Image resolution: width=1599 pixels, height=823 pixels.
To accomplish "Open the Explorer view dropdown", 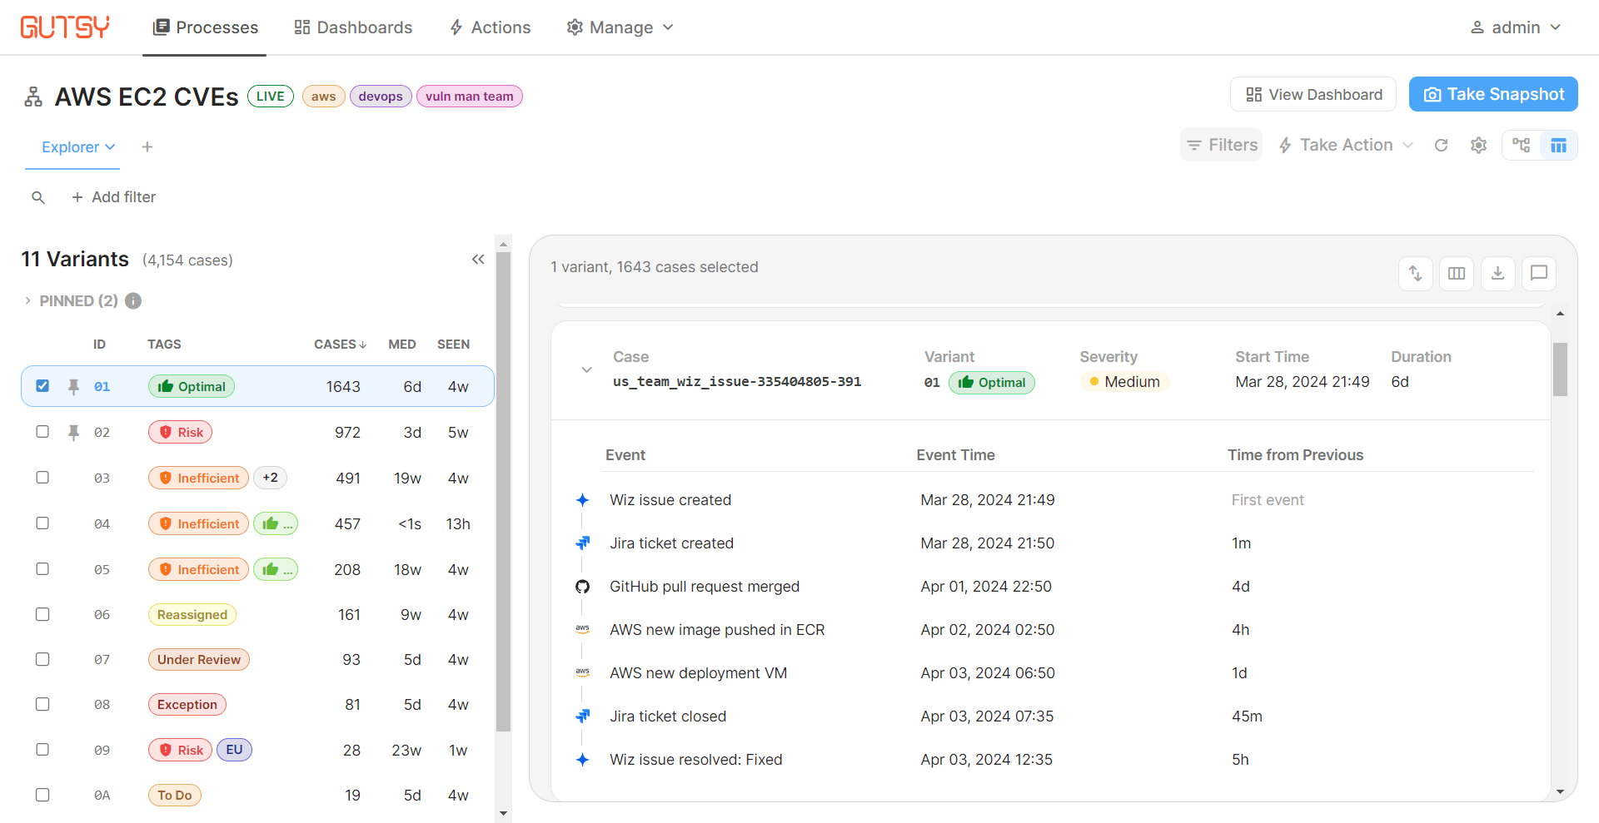I will (x=78, y=147).
